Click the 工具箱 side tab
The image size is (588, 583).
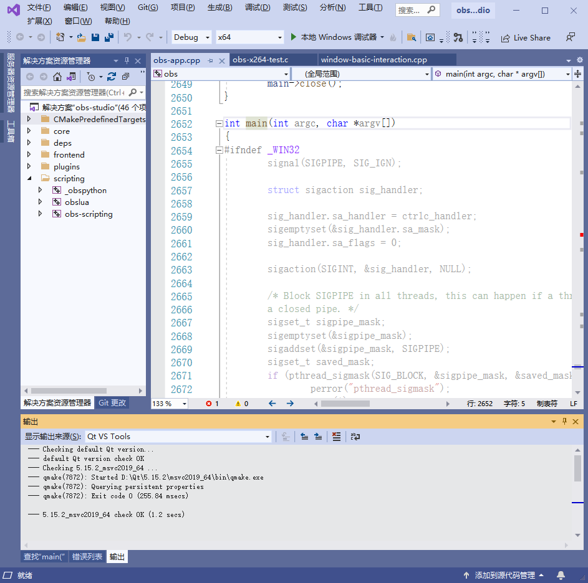pos(11,131)
